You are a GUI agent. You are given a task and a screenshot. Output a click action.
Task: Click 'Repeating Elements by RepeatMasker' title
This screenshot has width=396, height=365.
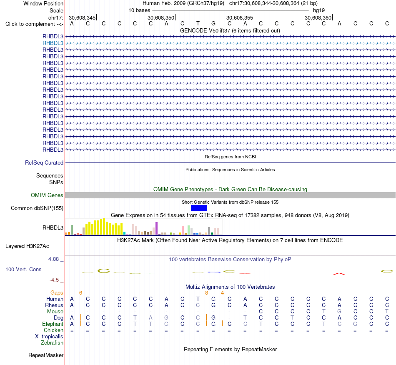click(x=231, y=350)
